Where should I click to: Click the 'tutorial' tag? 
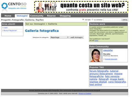click(x=114, y=71)
